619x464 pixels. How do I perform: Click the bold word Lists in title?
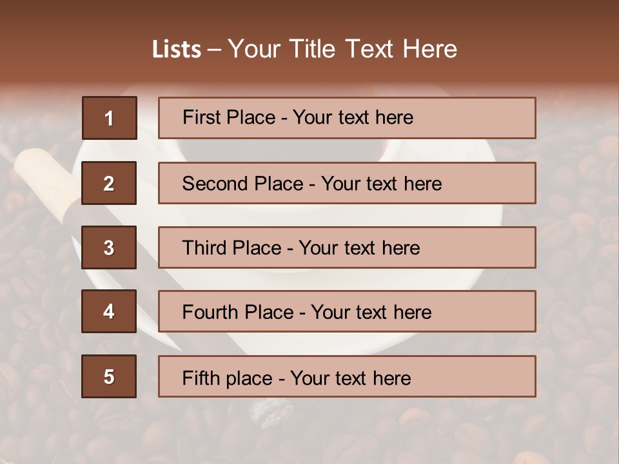[x=176, y=50]
